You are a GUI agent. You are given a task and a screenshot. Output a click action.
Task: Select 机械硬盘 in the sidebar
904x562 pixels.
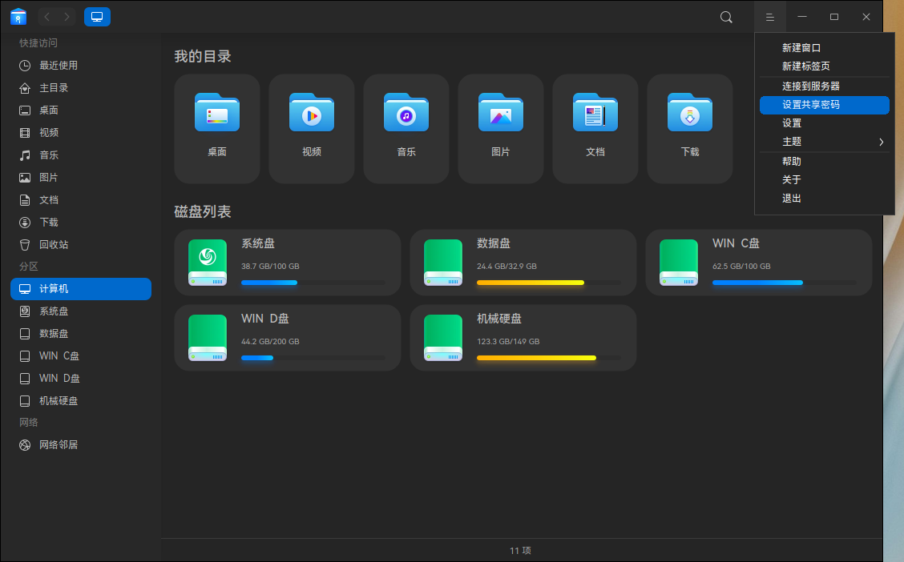coord(81,401)
